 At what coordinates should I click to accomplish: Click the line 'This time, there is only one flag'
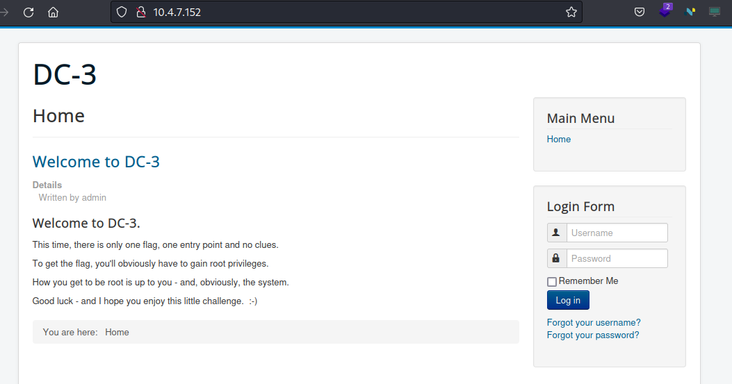click(156, 244)
